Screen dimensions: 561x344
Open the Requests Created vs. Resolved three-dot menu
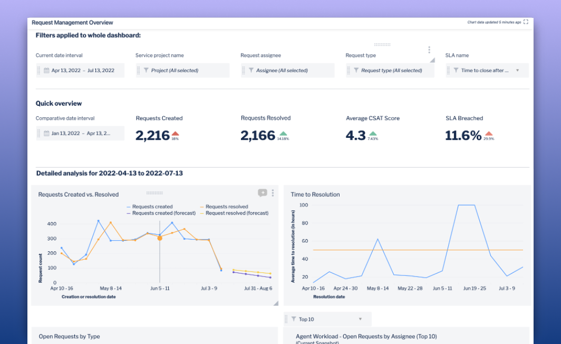273,193
